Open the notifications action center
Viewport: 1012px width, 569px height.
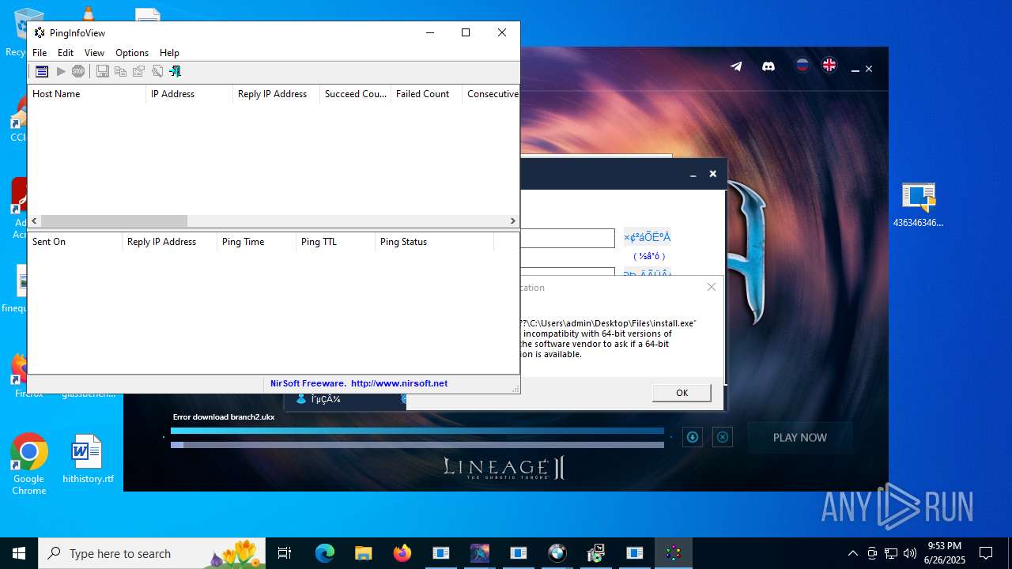pos(986,553)
